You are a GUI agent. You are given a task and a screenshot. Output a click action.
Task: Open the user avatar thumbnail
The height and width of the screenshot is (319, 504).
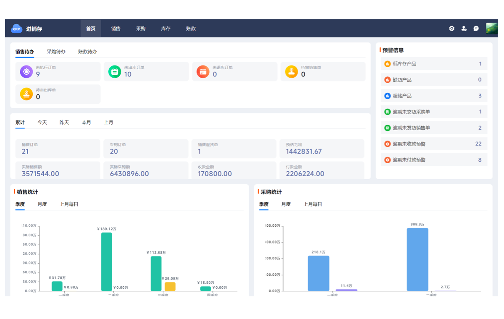coord(492,29)
